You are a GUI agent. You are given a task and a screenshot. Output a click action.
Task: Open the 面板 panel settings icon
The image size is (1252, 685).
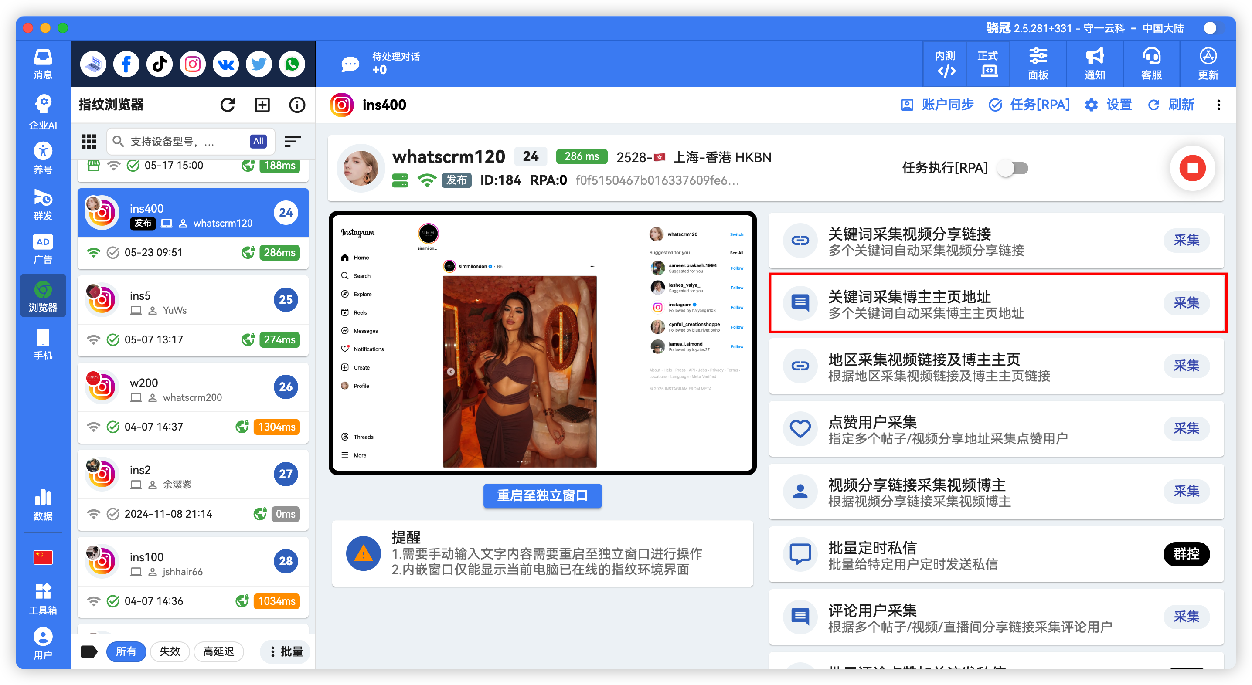click(x=1038, y=64)
